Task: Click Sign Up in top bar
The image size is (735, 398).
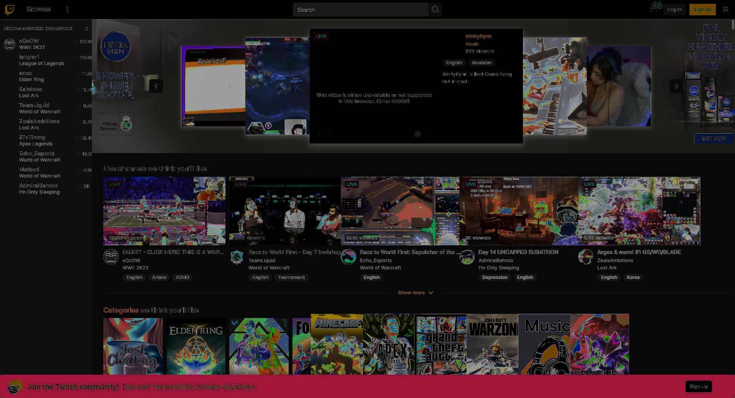Action: (x=702, y=10)
